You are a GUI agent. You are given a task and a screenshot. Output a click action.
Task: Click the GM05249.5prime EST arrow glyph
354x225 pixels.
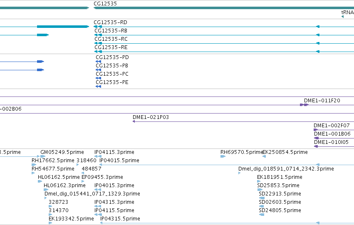click(x=43, y=156)
